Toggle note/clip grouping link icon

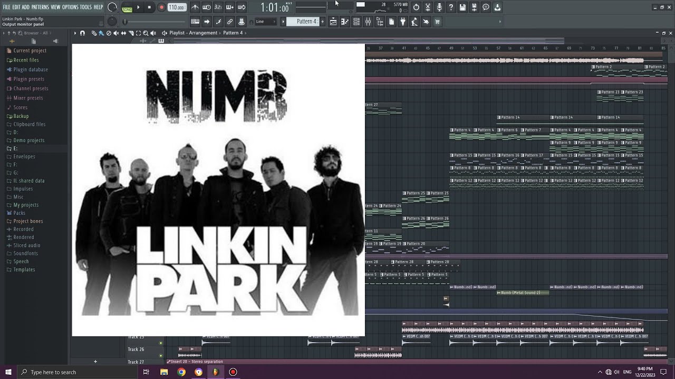pyautogui.click(x=230, y=22)
